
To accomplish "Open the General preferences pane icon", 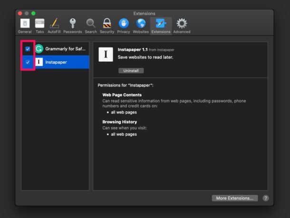I will tap(25, 23).
